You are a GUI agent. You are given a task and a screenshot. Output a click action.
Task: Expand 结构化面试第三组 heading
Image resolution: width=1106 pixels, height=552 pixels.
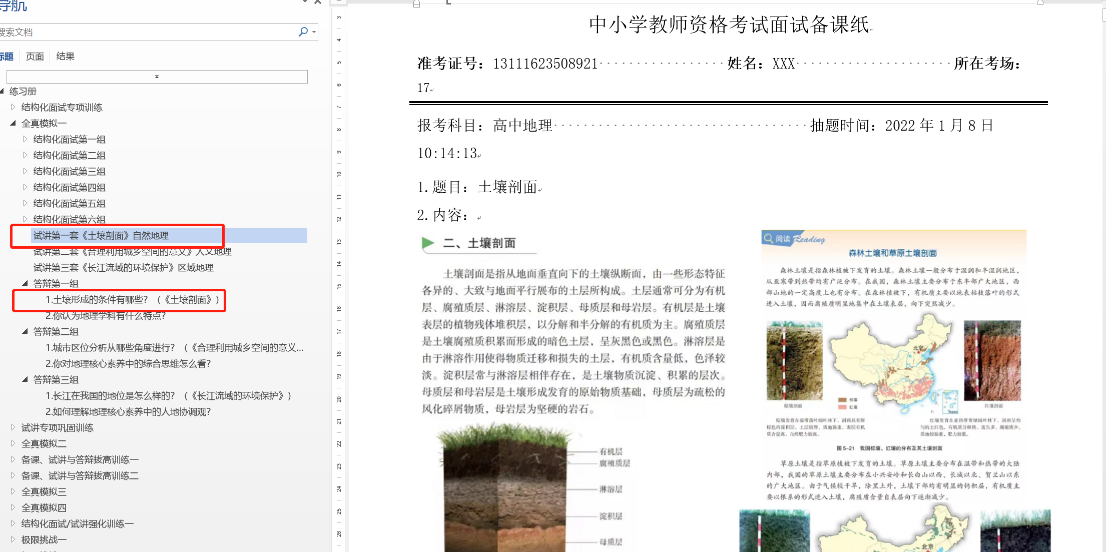point(25,171)
